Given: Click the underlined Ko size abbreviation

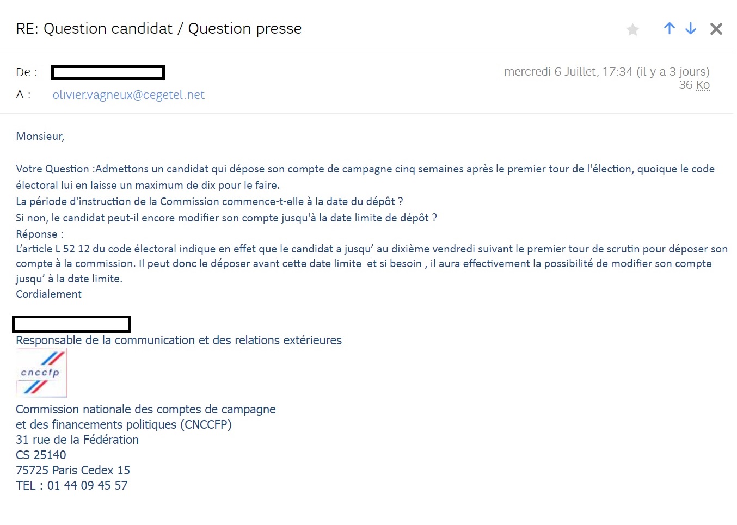Looking at the screenshot, I should click(703, 85).
